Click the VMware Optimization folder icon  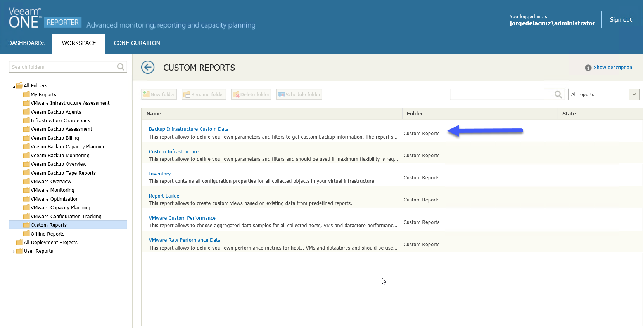(x=26, y=199)
